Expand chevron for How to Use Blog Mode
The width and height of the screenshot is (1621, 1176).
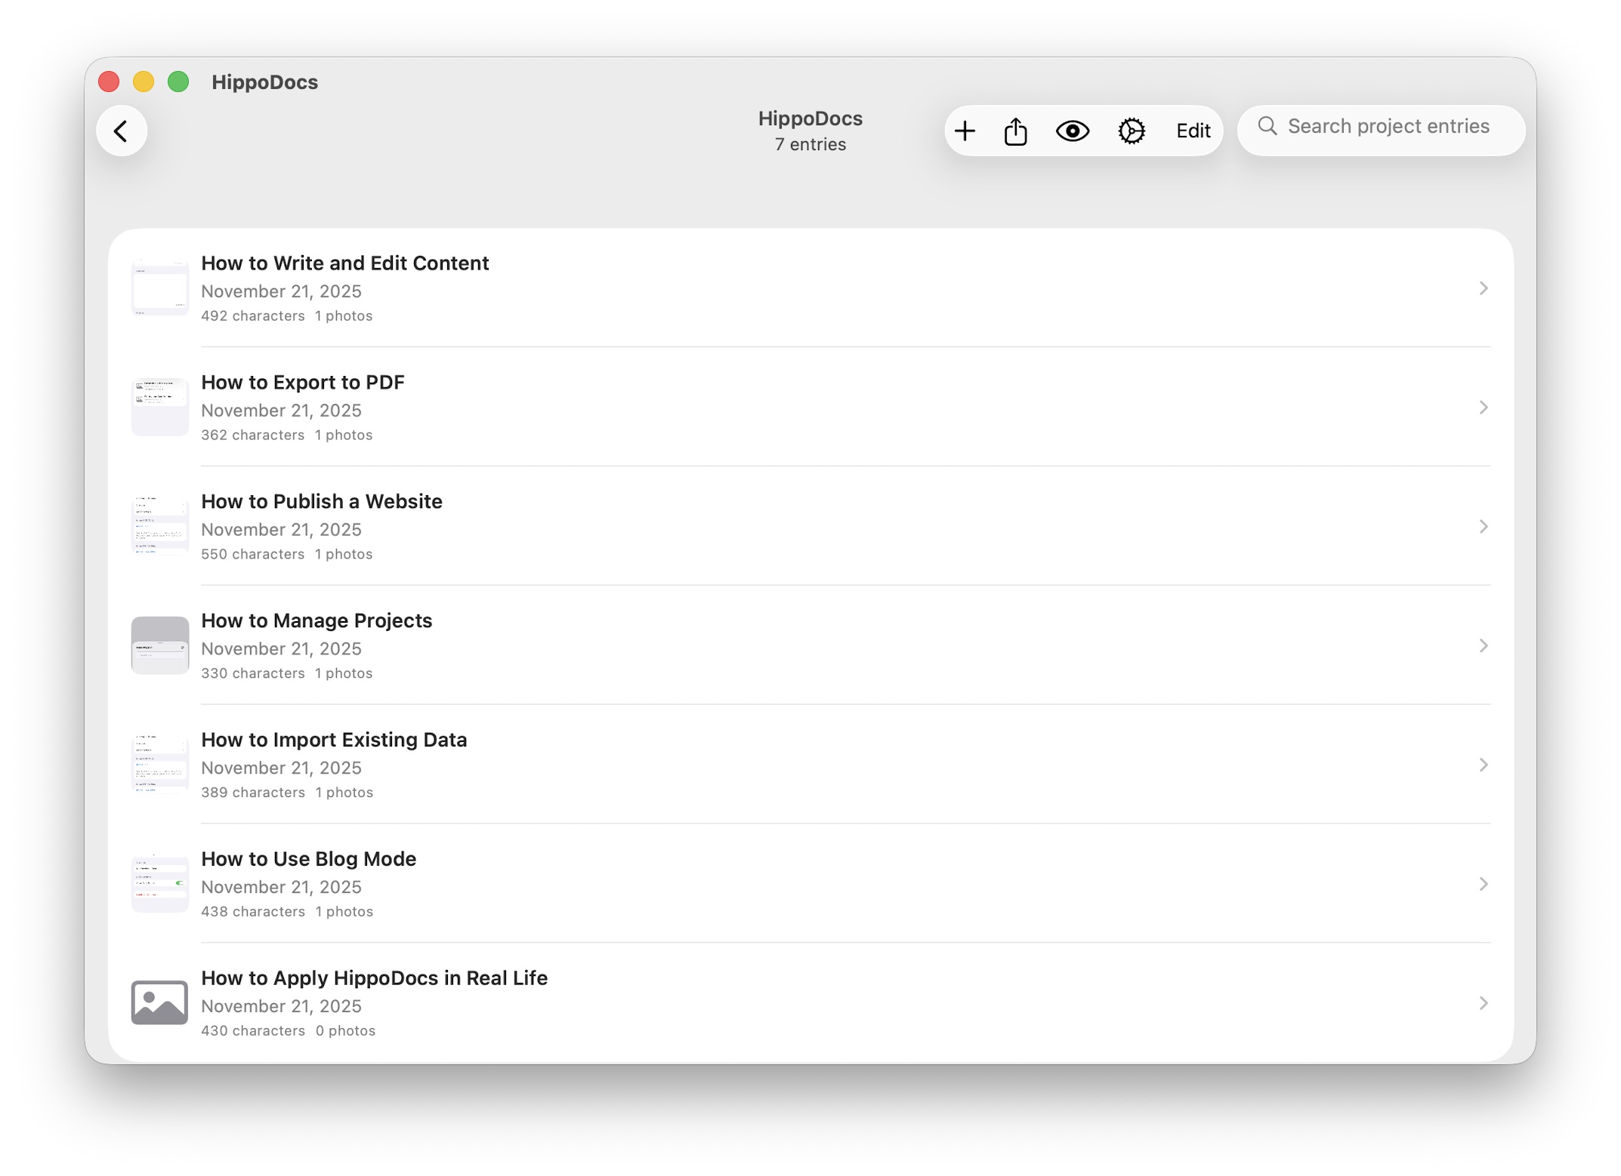click(x=1484, y=884)
